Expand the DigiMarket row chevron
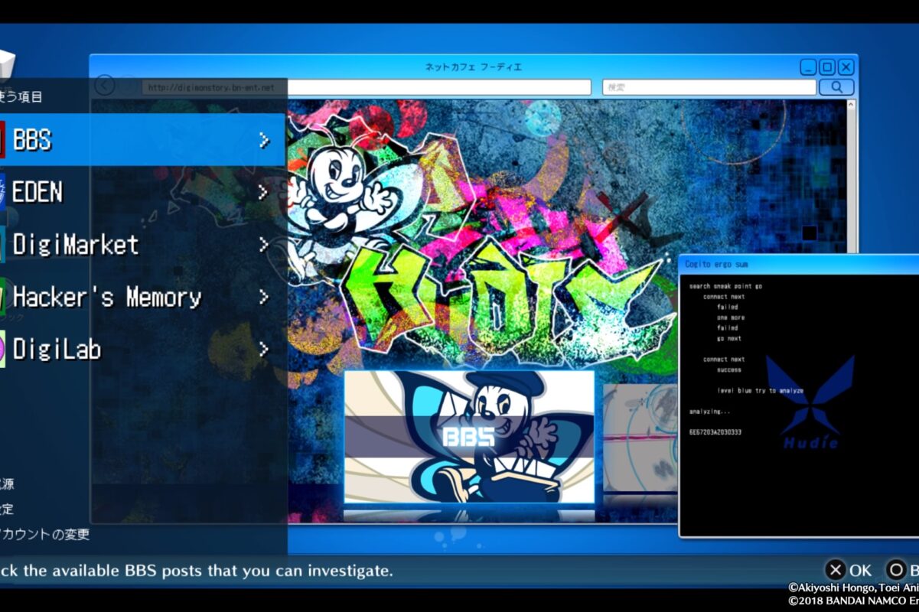919x612 pixels. (264, 245)
